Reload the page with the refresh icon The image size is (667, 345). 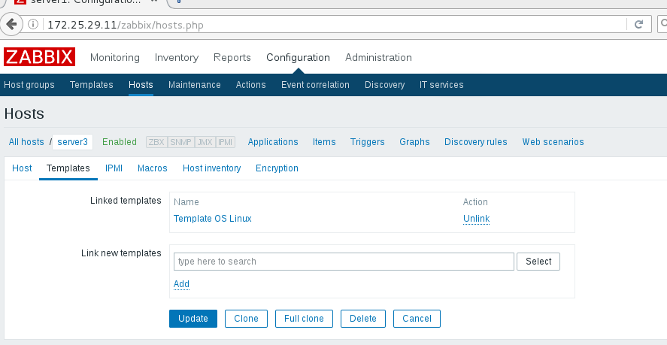(x=638, y=24)
